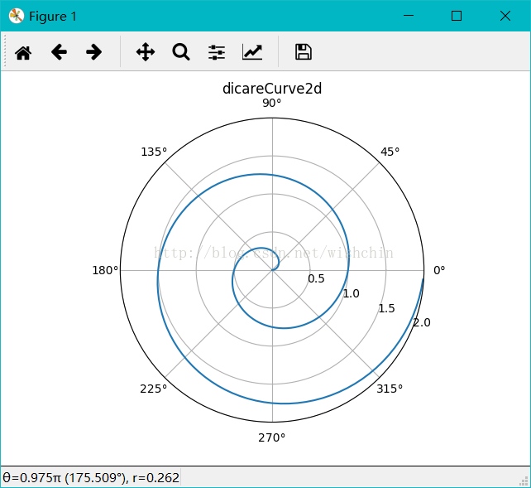Image resolution: width=531 pixels, height=488 pixels.
Task: Click the 315° angle label
Action: pyautogui.click(x=390, y=389)
